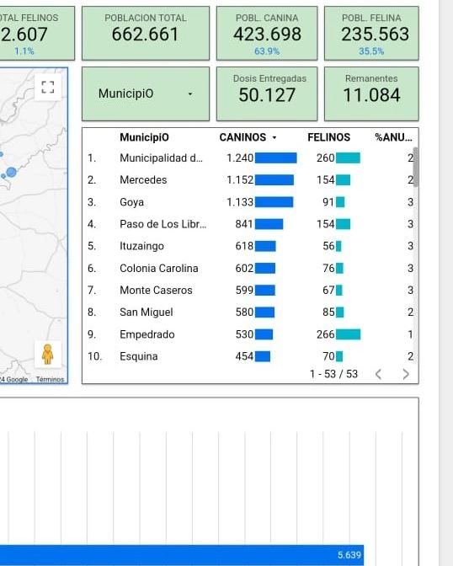
Task: Open the MunicipiO filter dropdown
Action: pos(146,93)
